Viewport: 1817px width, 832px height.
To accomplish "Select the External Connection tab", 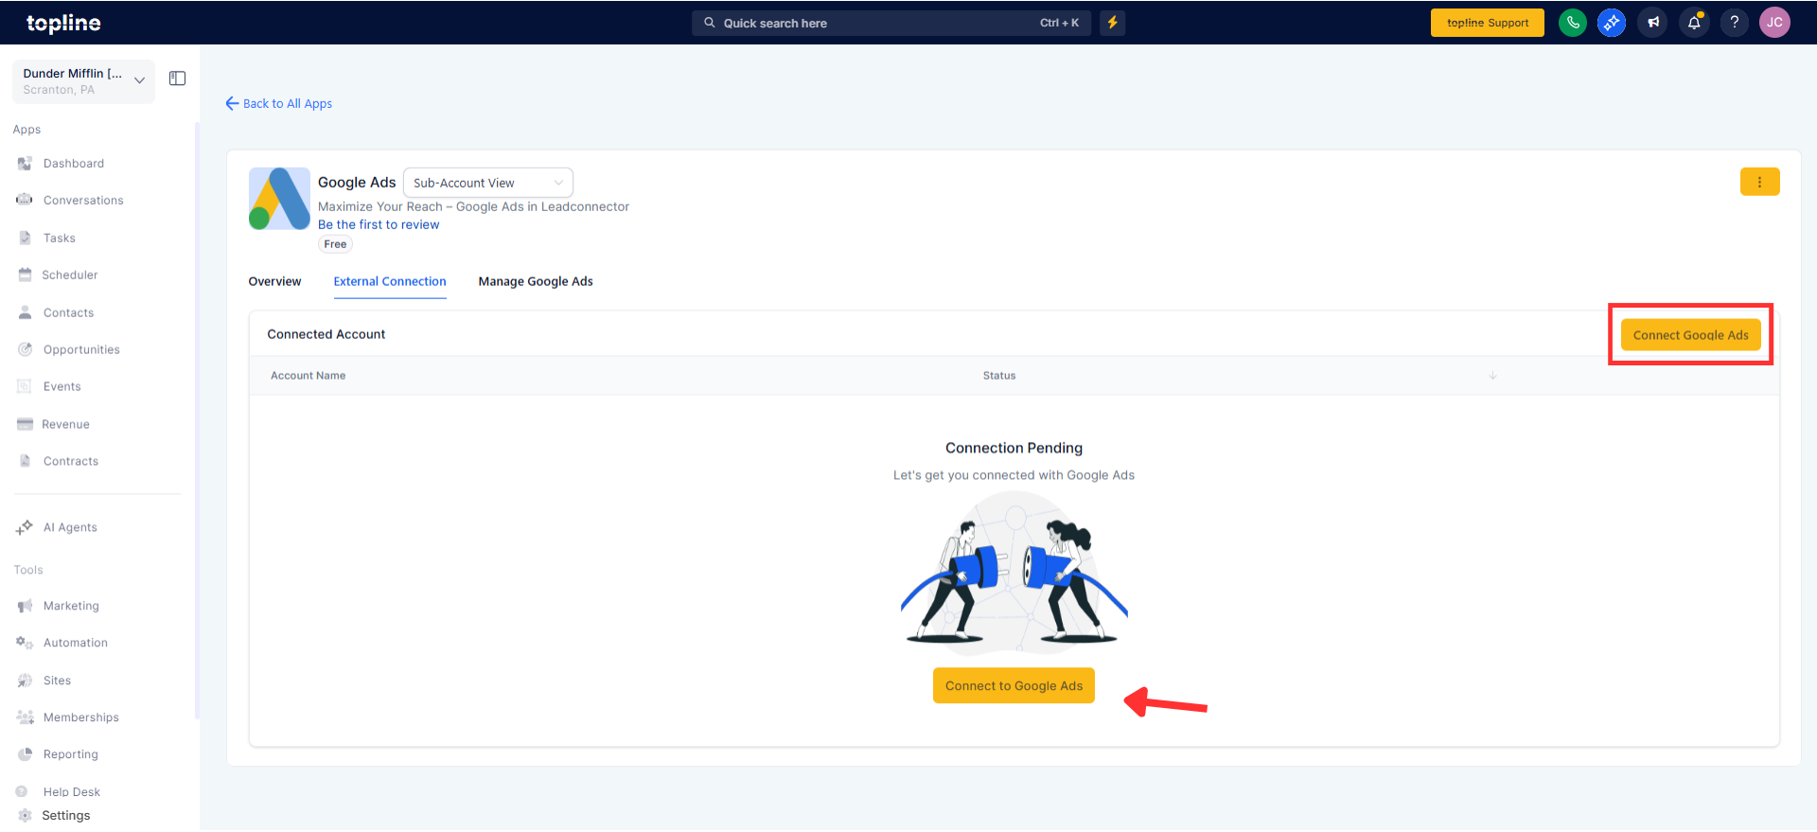I will (x=390, y=281).
